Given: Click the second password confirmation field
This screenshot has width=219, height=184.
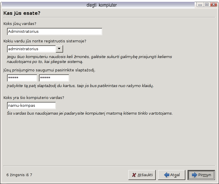Looking at the screenshot, I should (x=54, y=78).
